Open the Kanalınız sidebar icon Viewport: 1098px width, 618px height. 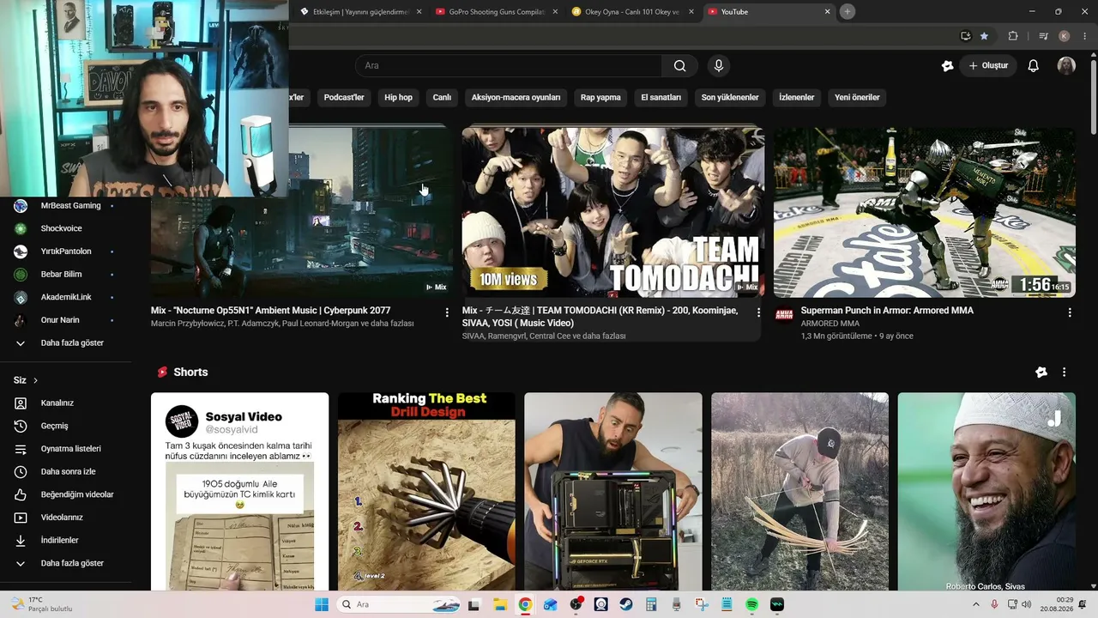(x=21, y=403)
